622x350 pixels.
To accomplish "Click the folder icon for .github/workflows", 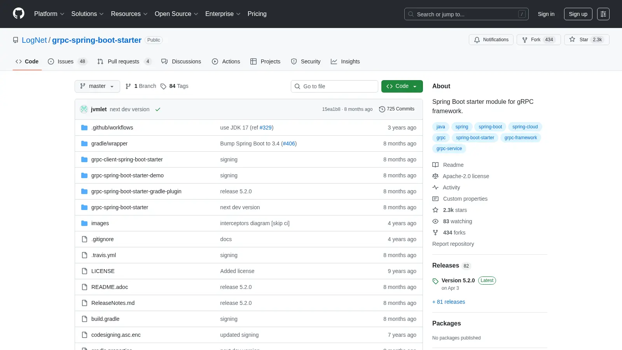I will coord(84,128).
